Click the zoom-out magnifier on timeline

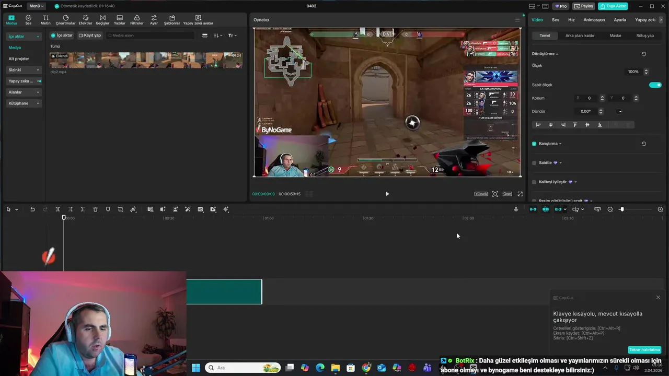tap(610, 209)
